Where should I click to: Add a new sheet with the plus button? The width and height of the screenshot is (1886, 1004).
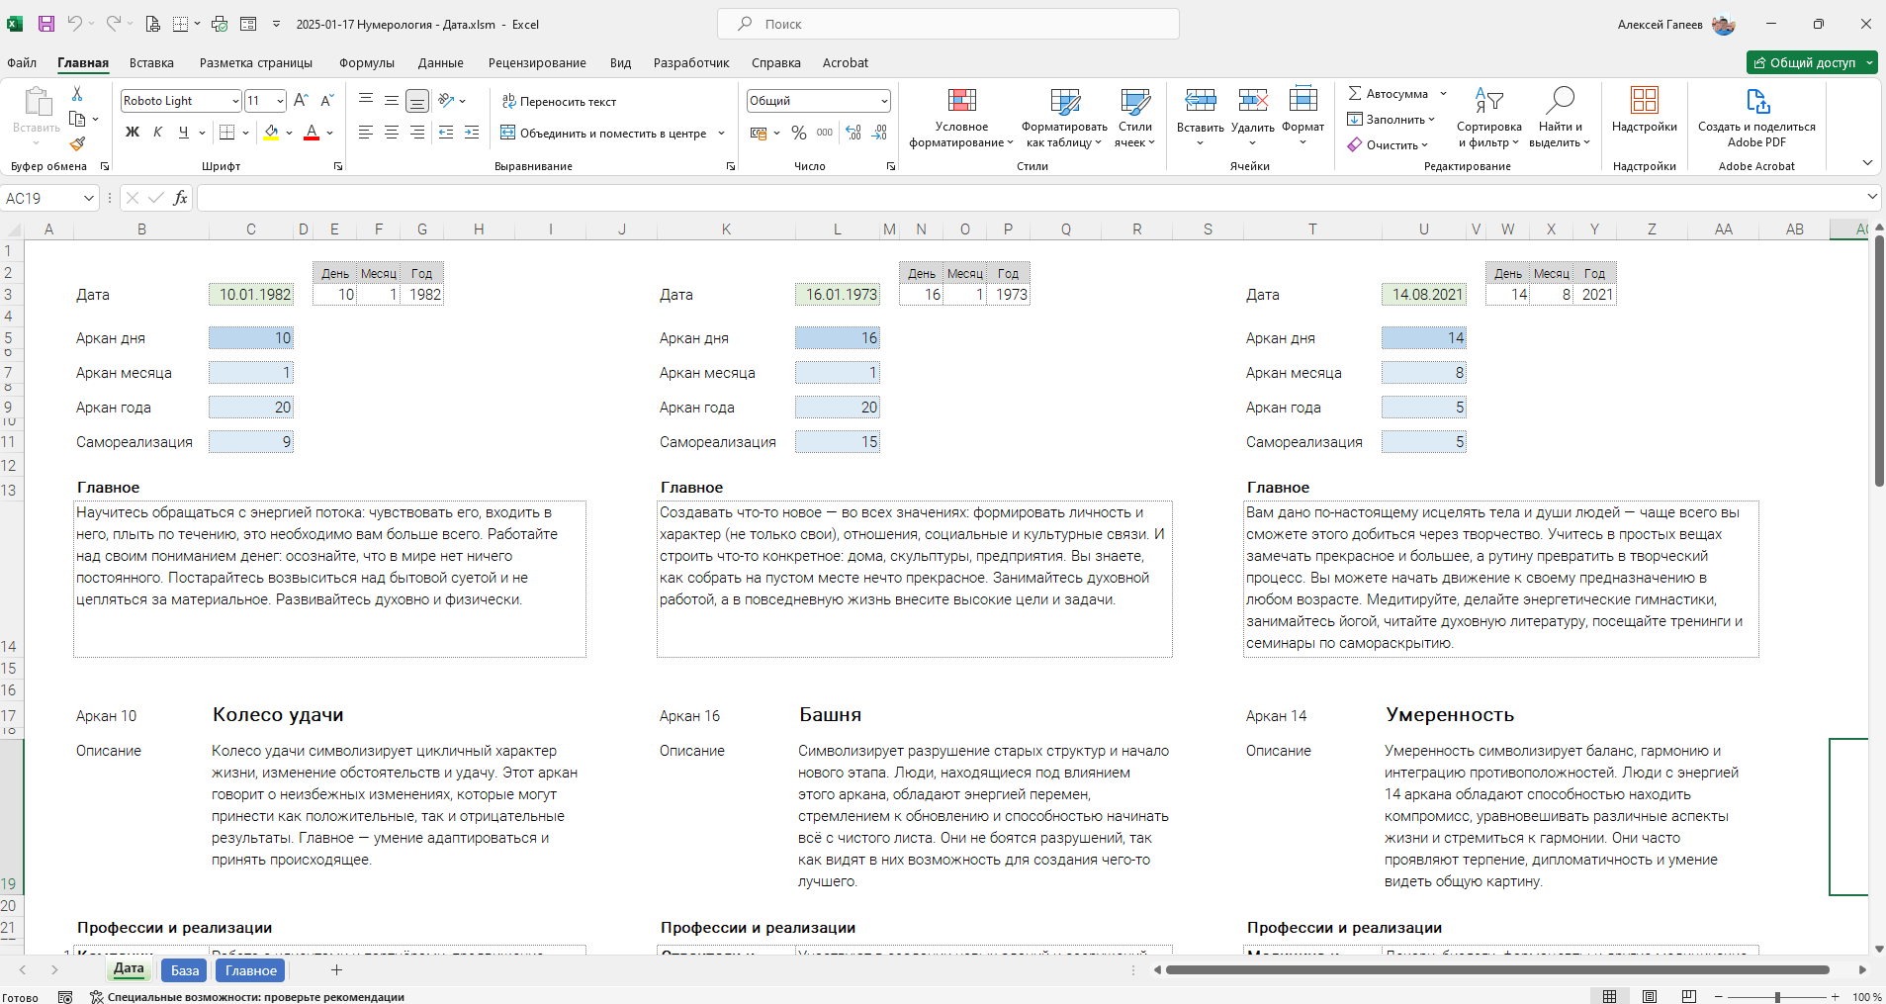336,970
